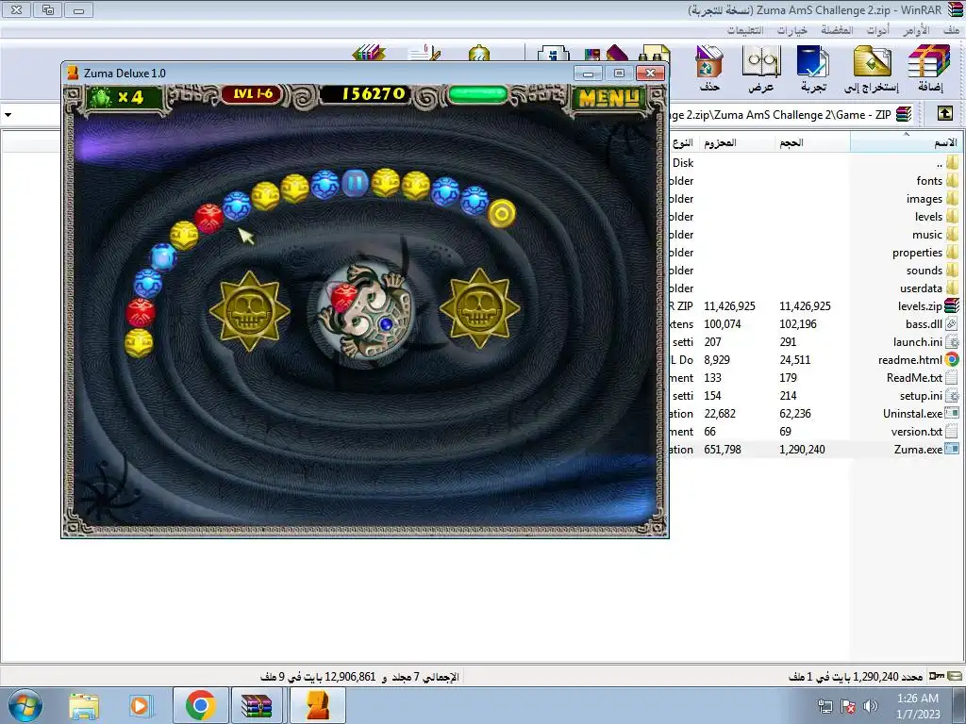966x724 pixels.
Task: Select the ReadMe.txt file icon
Action: (953, 377)
